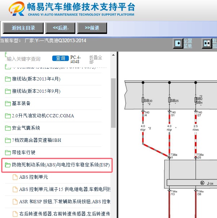Click folder icon next to 带挂车行驶
The height and width of the screenshot is (218, 217).
pyautogui.click(x=8, y=152)
